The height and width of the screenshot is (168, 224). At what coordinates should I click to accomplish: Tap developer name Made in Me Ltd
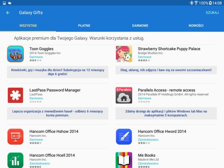pos(148,159)
